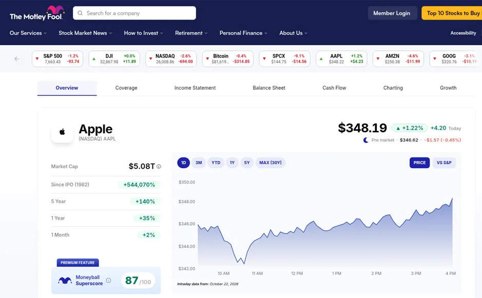This screenshot has width=482, height=298.
Task: Open the Bitcoin ticker card
Action: (228, 58)
